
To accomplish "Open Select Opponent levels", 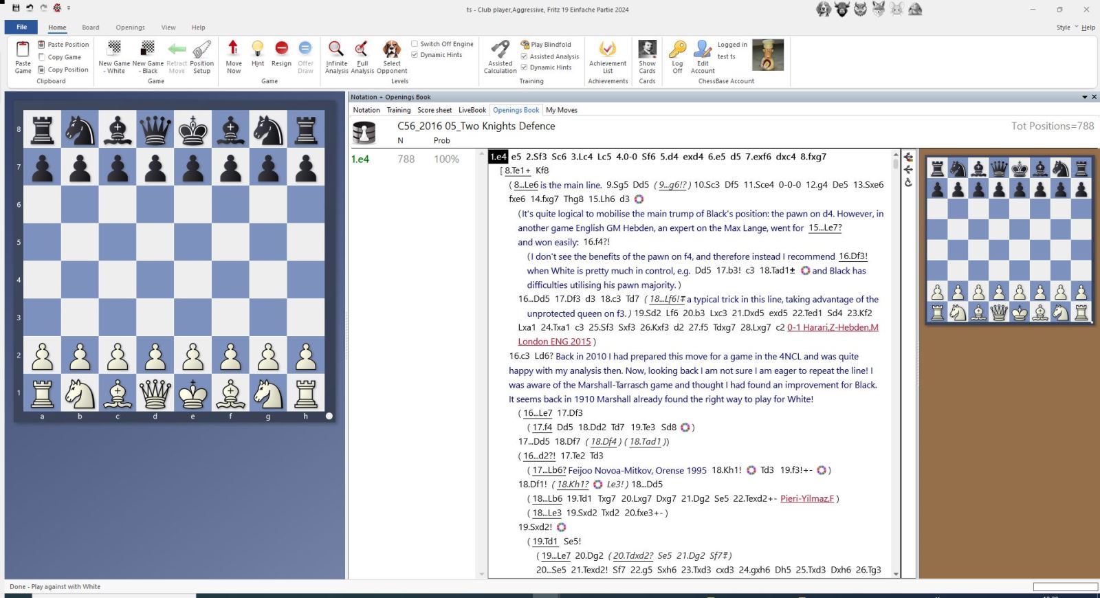I will point(392,49).
